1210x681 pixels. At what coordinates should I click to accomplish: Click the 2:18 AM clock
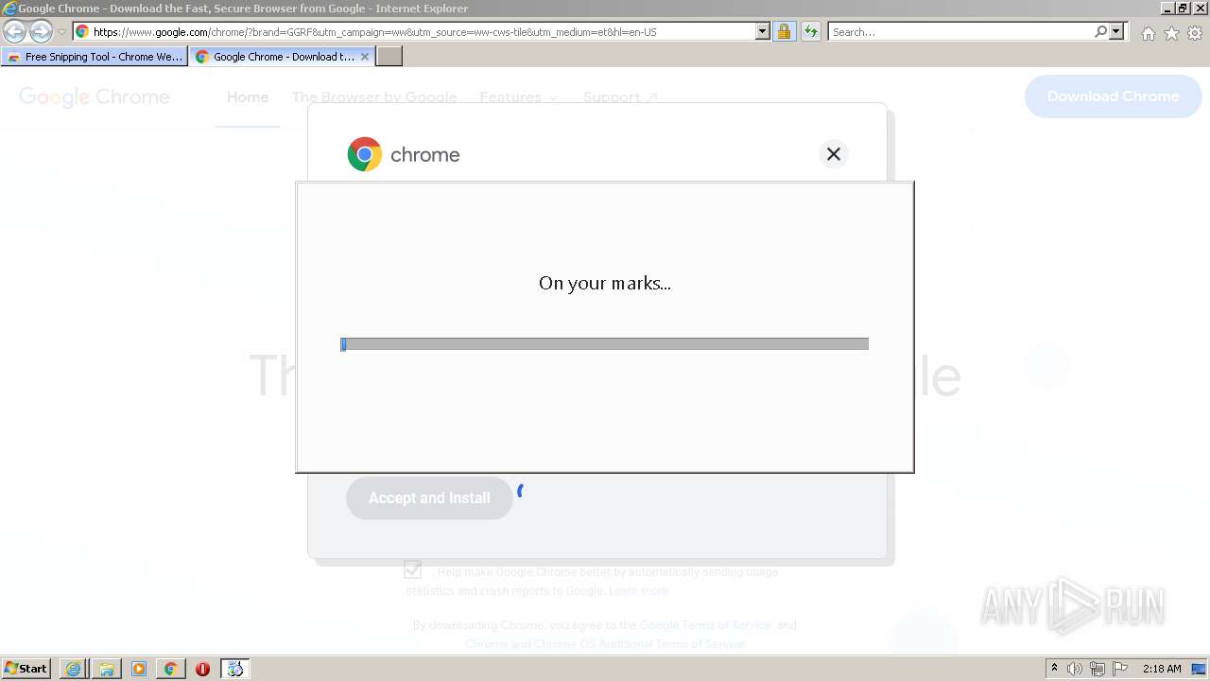coord(1162,669)
